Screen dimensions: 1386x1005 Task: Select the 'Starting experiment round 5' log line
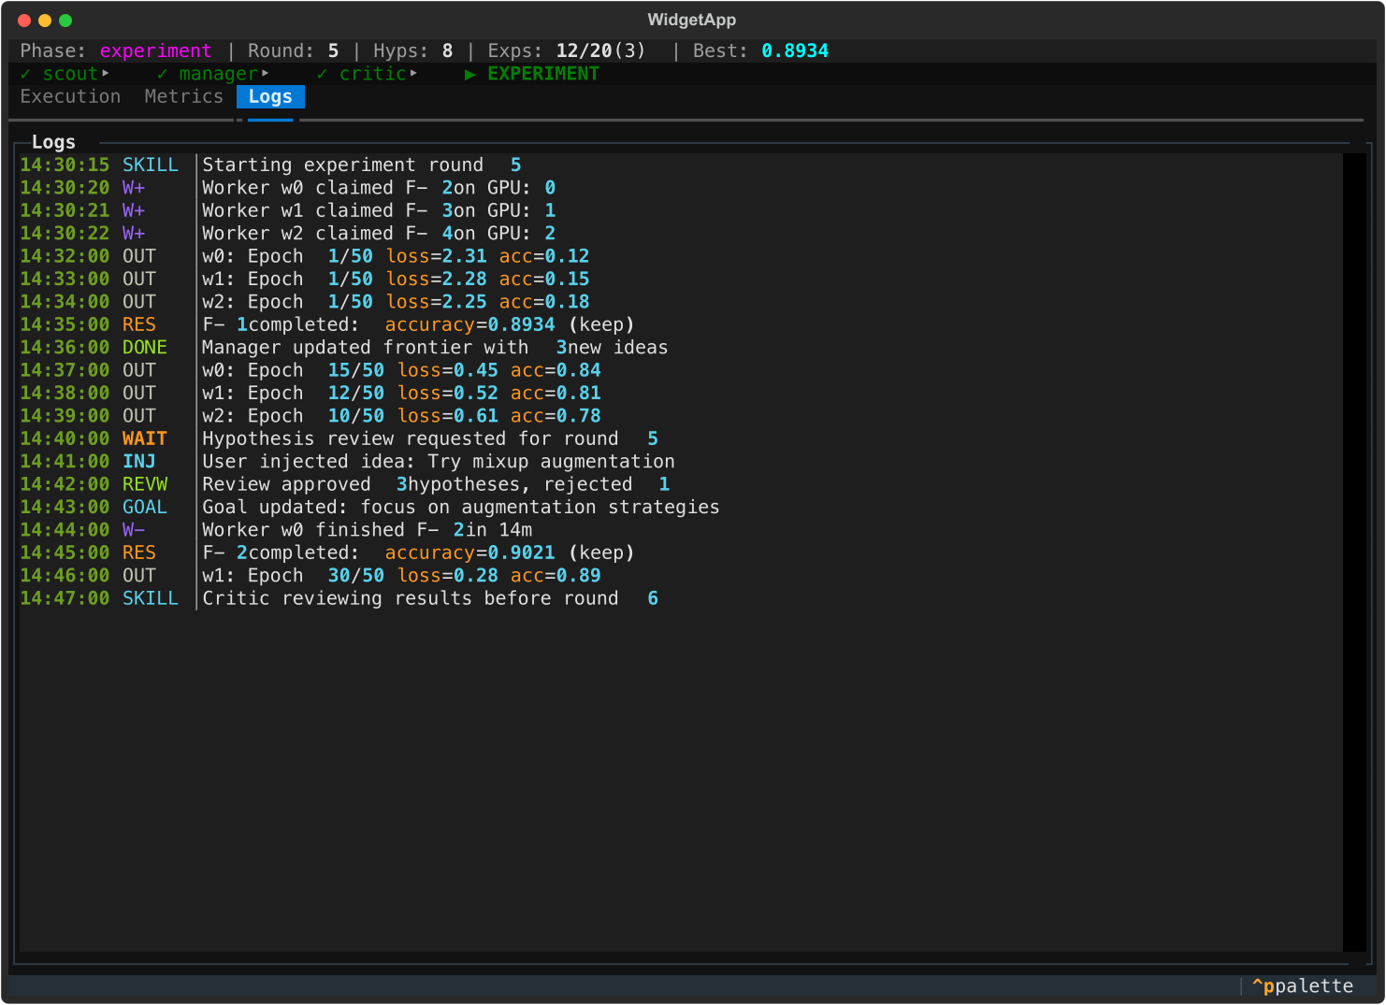(x=681, y=165)
